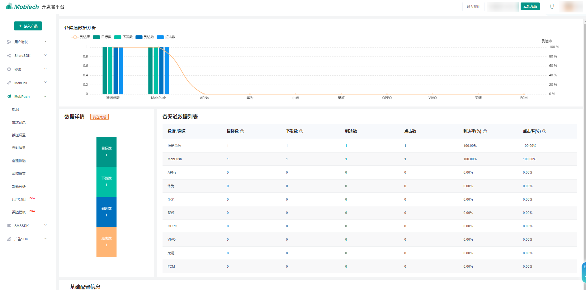Image resolution: width=586 pixels, height=290 pixels.
Task: Toggle 点击数 series in chart legend
Action: click(x=166, y=37)
